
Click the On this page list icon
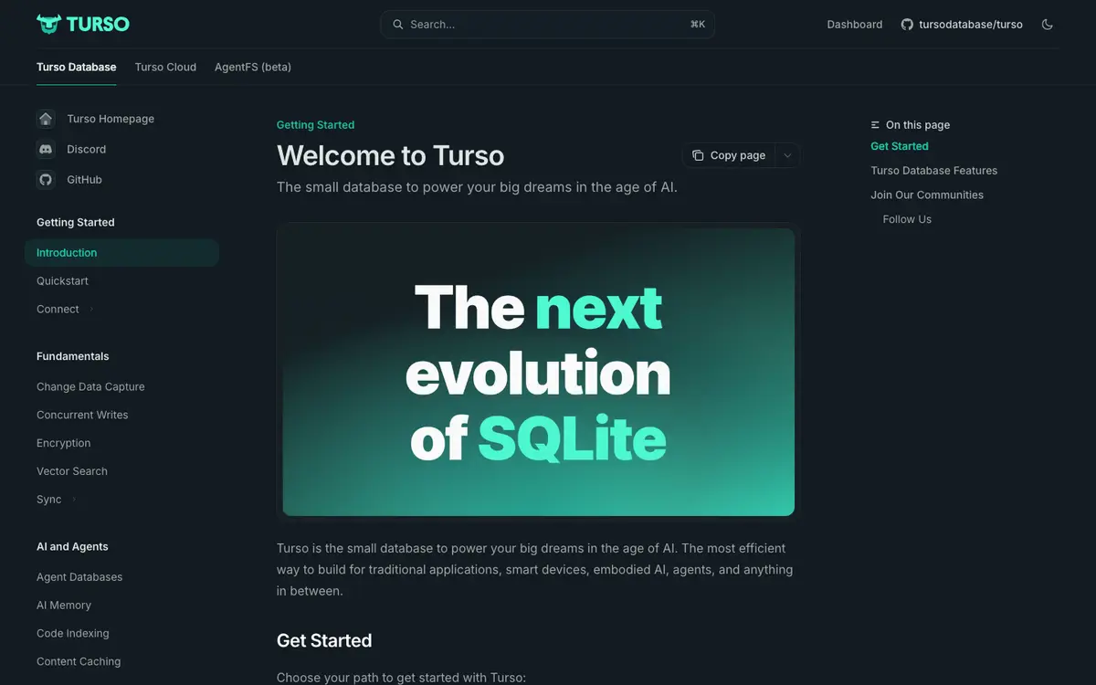point(876,125)
